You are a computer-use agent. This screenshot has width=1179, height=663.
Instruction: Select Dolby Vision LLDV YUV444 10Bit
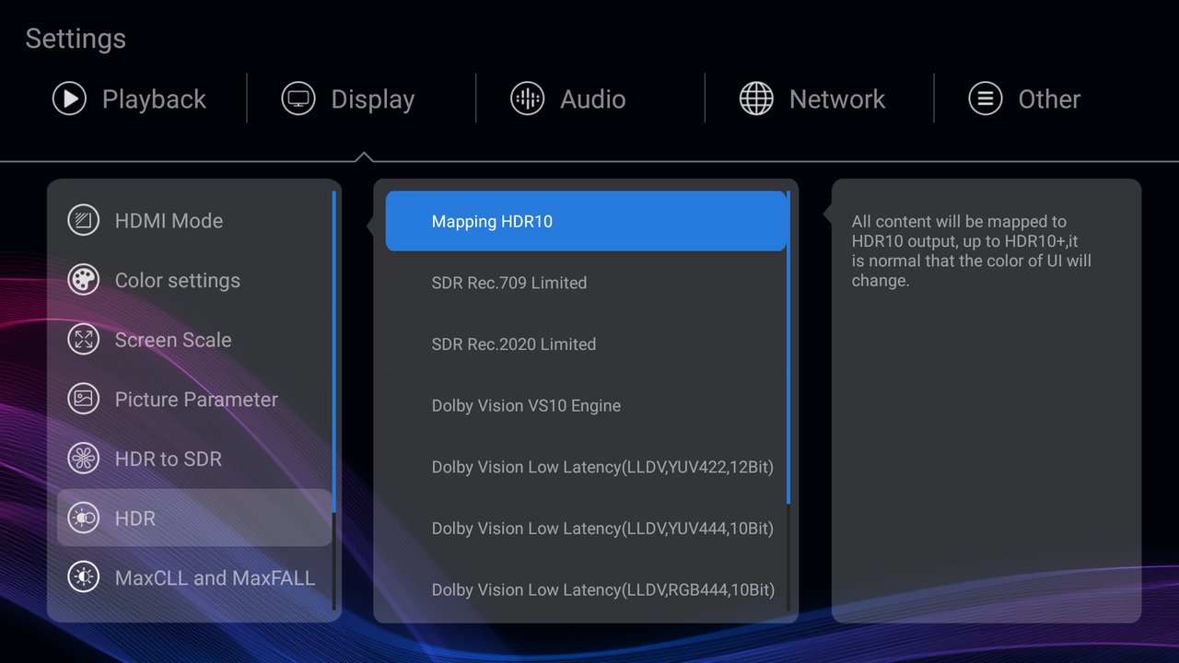point(586,529)
